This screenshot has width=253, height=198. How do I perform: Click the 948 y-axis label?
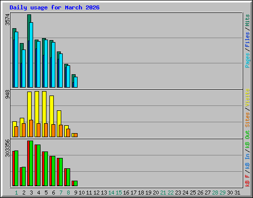point(7,95)
